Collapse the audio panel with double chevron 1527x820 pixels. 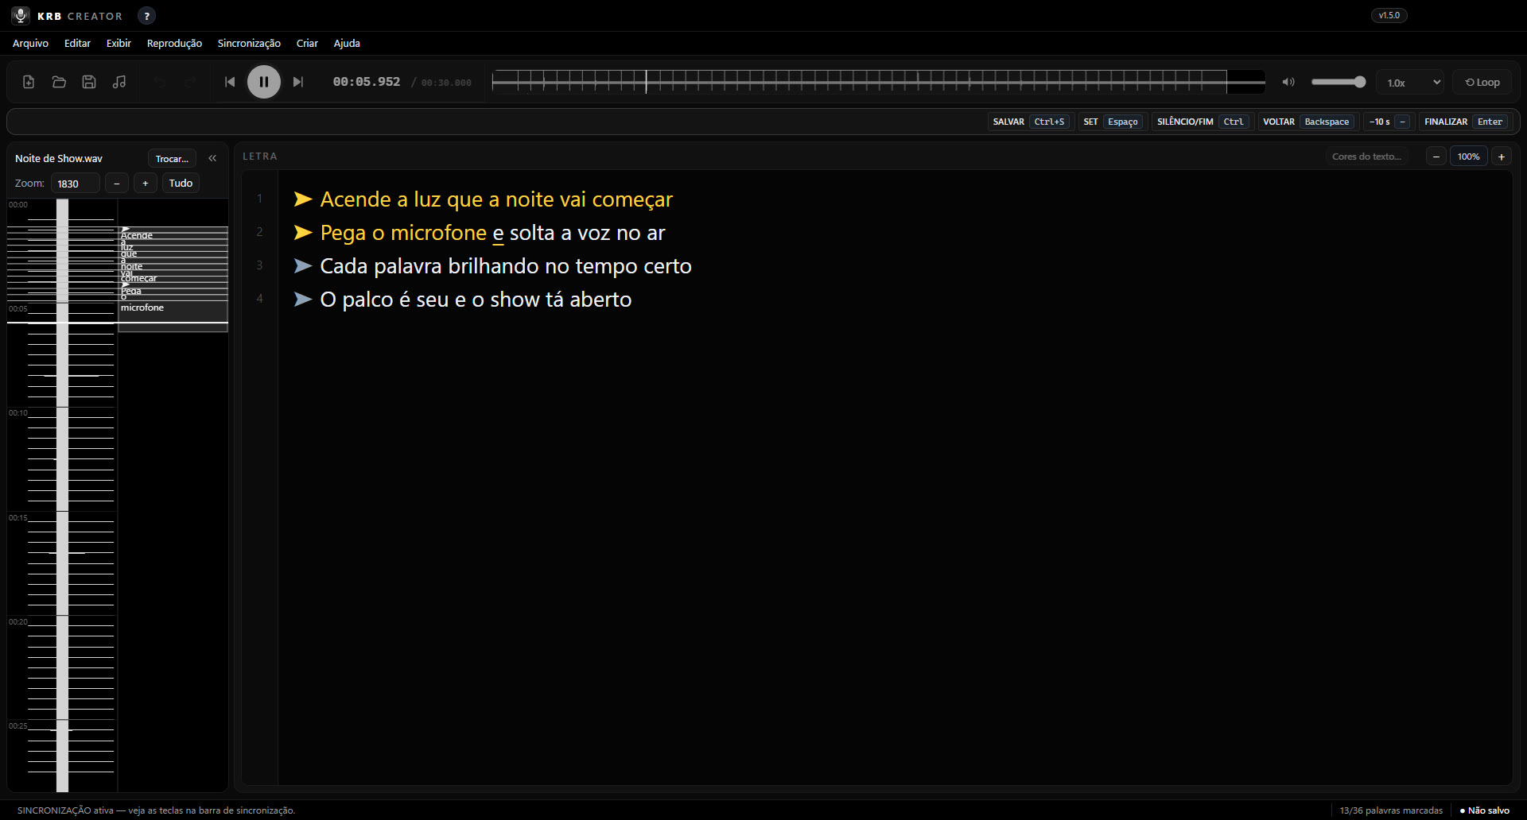coord(212,158)
